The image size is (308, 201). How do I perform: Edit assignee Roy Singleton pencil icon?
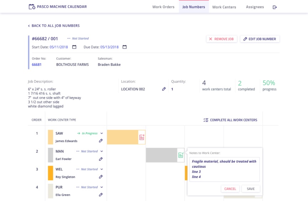(x=101, y=177)
